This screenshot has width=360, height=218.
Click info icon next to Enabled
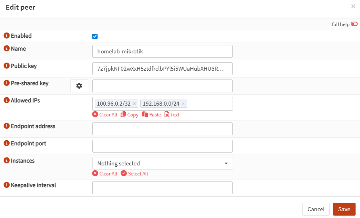coord(6,36)
